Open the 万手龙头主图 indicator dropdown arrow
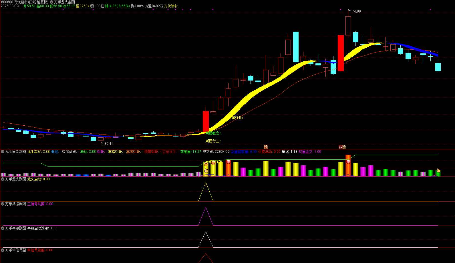Image resolution: width=455 pixels, height=263 pixels. 51,2
